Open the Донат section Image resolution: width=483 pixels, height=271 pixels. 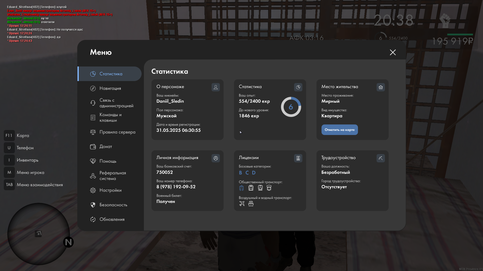106,147
